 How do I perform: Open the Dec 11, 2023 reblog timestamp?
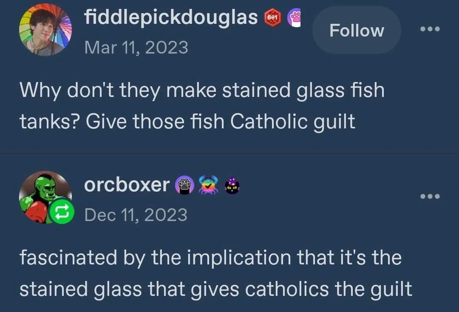[x=136, y=214]
